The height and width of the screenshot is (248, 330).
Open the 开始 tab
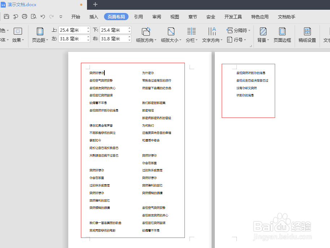(x=75, y=17)
